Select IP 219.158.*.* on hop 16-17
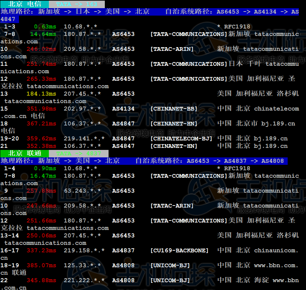306x290 pixels. (84, 250)
